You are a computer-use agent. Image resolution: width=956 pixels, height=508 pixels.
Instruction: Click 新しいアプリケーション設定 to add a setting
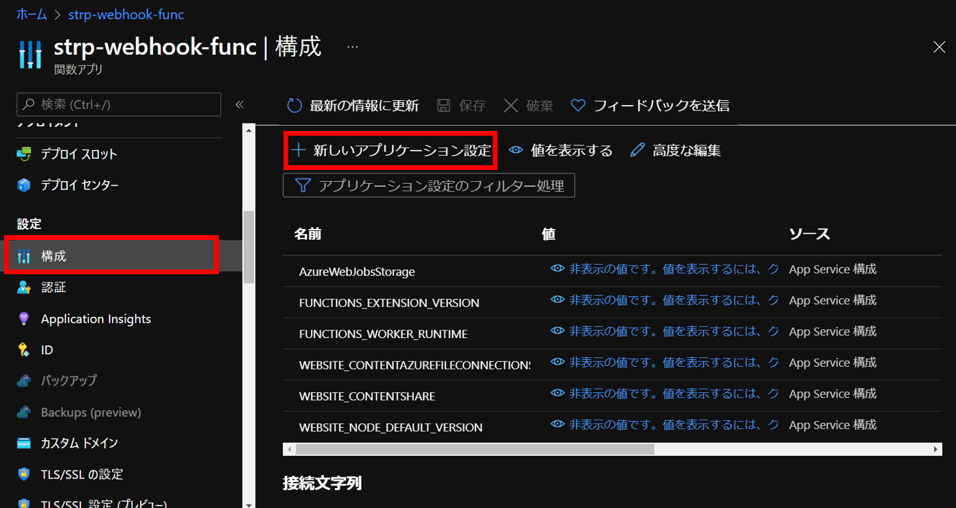click(x=390, y=149)
